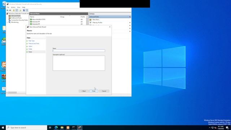Click the Filter by Profile funnel icon

click(x=91, y=22)
